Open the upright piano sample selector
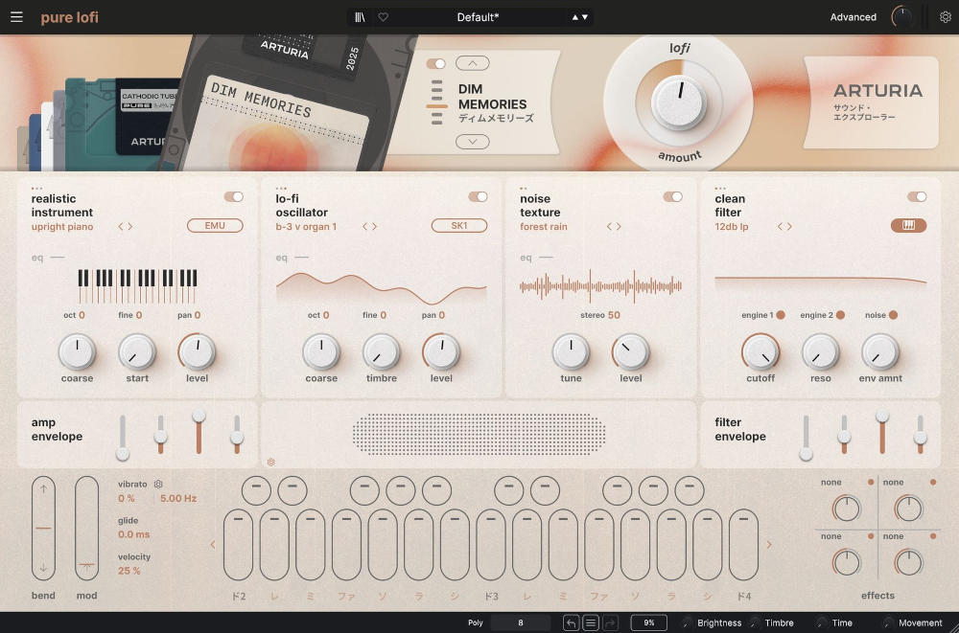This screenshot has width=959, height=633. [62, 227]
